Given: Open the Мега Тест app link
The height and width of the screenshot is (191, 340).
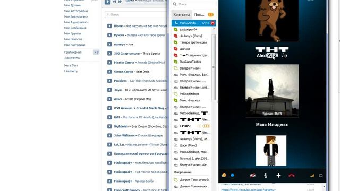Looking at the screenshot, I should pyautogui.click(x=71, y=65).
